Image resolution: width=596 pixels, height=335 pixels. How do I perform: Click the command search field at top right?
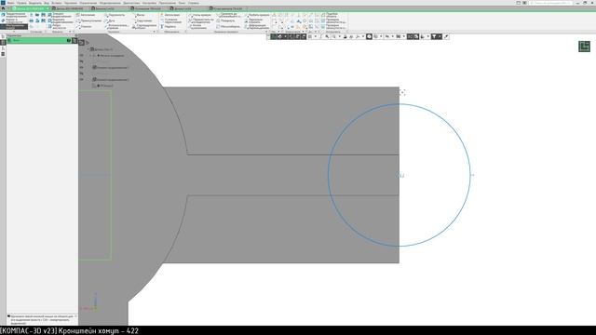point(550,3)
